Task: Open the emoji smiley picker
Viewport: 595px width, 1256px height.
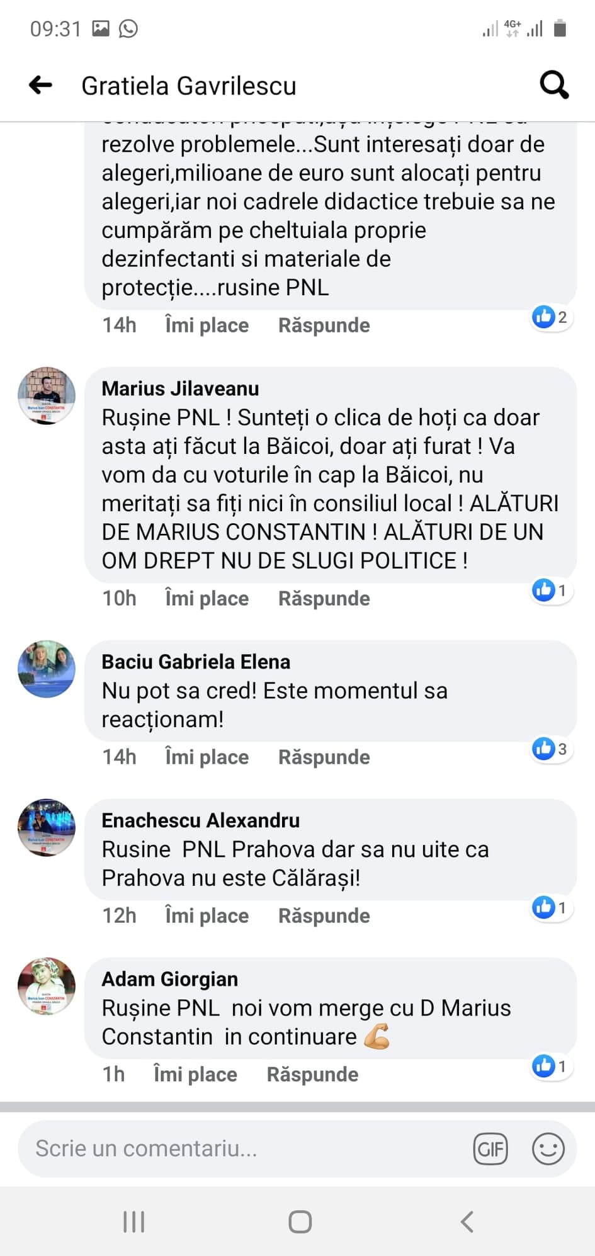Action: [x=548, y=1149]
